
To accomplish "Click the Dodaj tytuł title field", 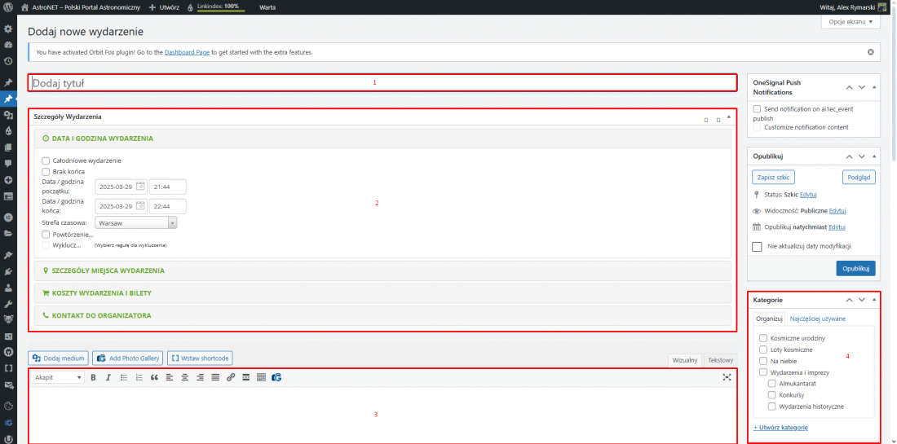I will pyautogui.click(x=382, y=83).
